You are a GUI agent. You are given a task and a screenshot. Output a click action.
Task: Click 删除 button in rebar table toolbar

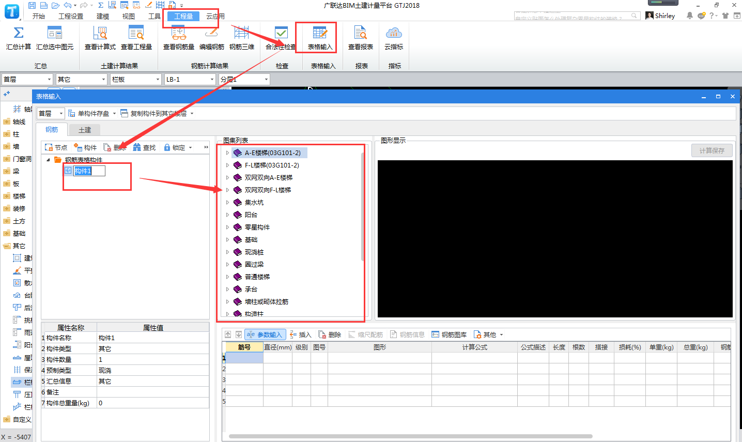coord(330,334)
